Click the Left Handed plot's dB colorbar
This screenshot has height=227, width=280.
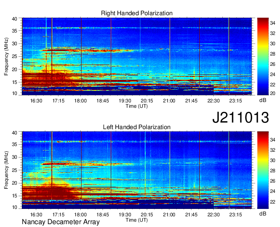click(263, 170)
